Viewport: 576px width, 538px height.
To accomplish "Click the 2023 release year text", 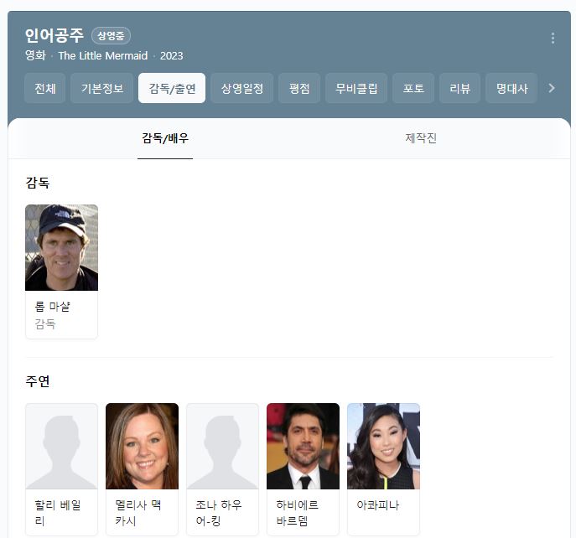I will point(172,55).
